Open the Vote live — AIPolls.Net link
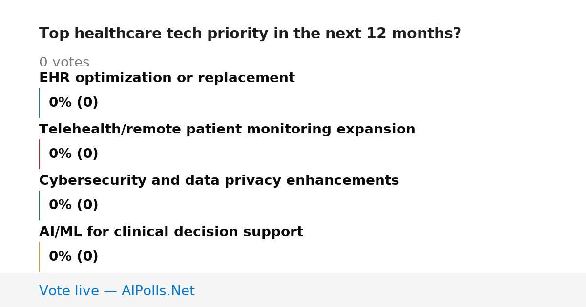The image size is (586, 307). (117, 291)
